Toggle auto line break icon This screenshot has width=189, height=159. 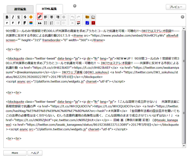pyautogui.click(x=78, y=23)
